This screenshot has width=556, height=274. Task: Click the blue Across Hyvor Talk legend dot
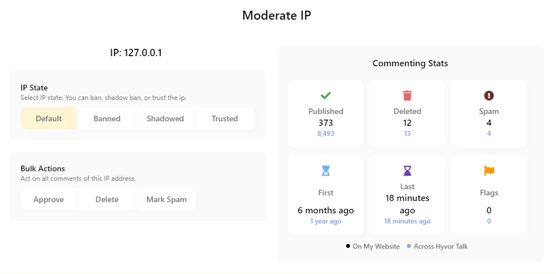(409, 246)
